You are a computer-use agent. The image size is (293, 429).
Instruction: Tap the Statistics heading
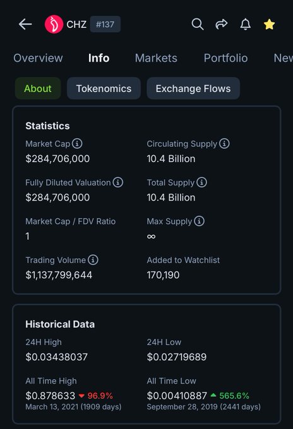[47, 126]
